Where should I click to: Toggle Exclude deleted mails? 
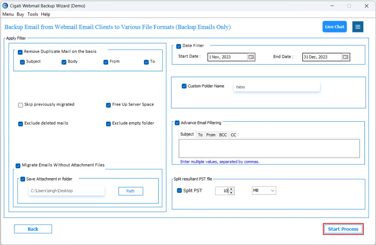pos(21,124)
